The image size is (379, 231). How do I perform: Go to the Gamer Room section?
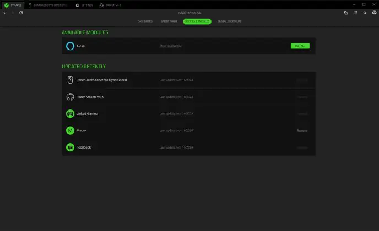[169, 21]
